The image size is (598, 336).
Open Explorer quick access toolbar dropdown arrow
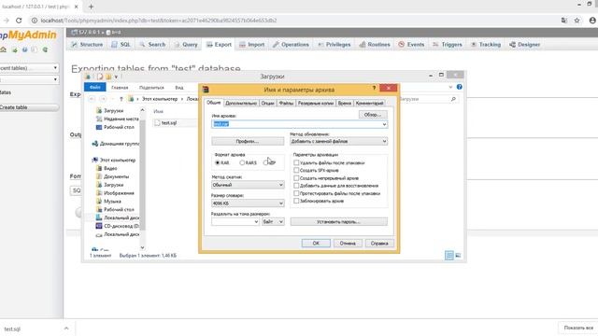coord(116,77)
